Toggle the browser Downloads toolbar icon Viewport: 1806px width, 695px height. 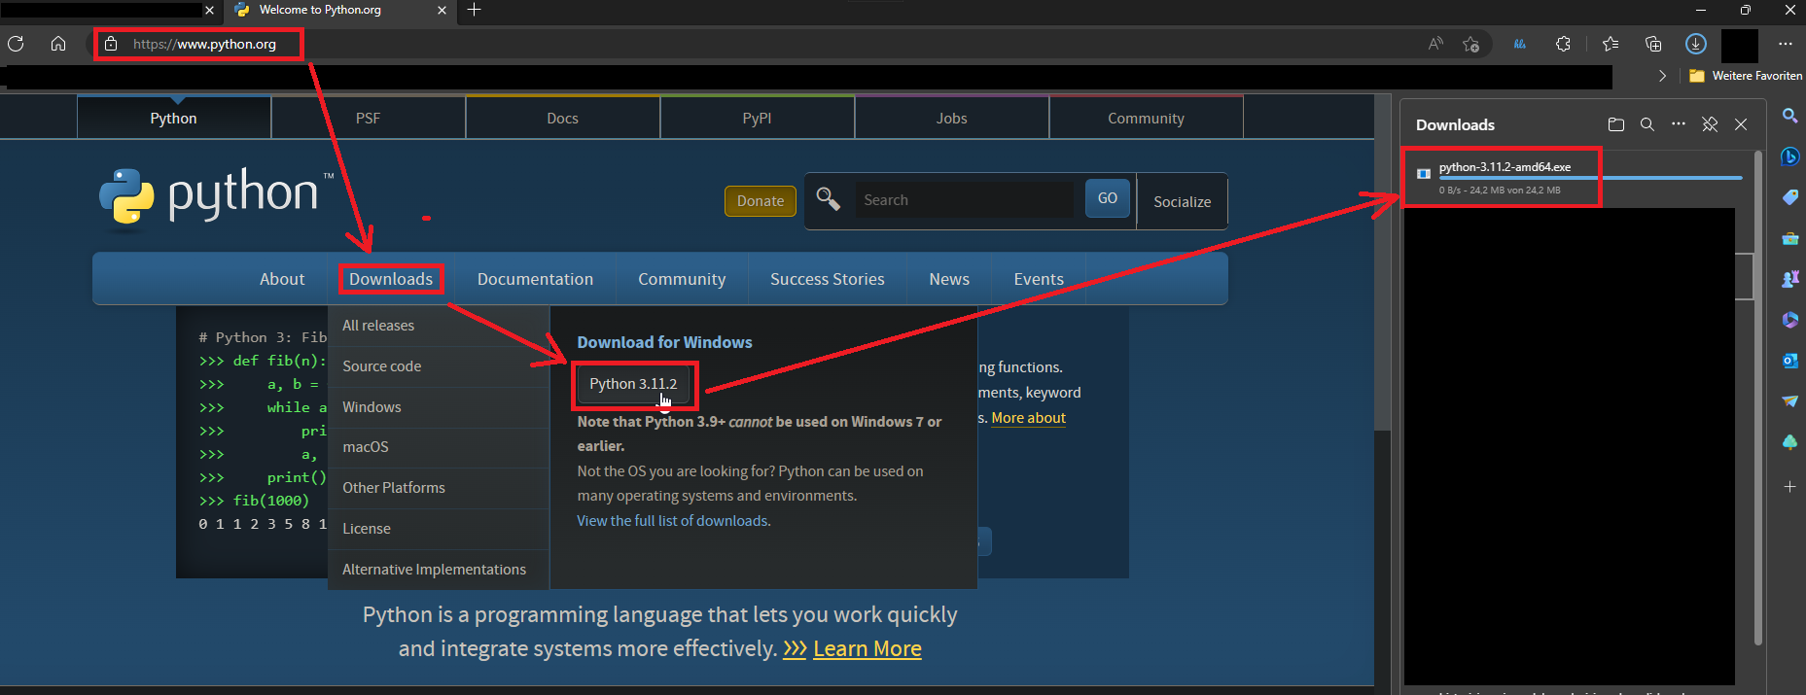[1696, 44]
